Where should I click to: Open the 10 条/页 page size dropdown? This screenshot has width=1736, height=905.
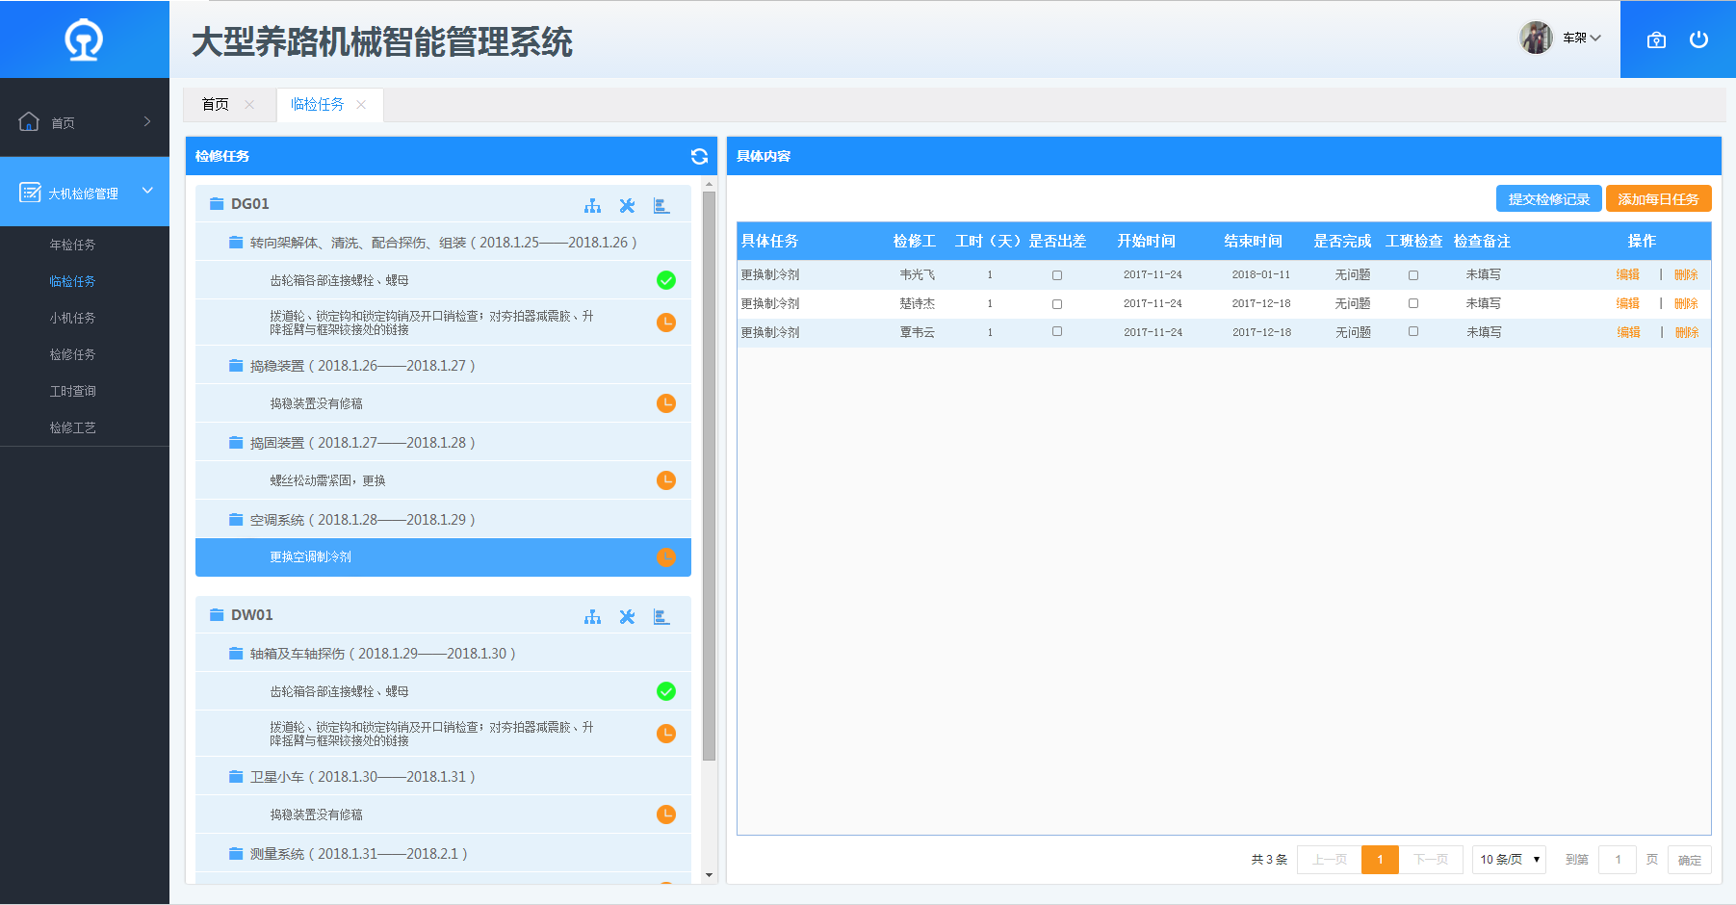point(1509,860)
